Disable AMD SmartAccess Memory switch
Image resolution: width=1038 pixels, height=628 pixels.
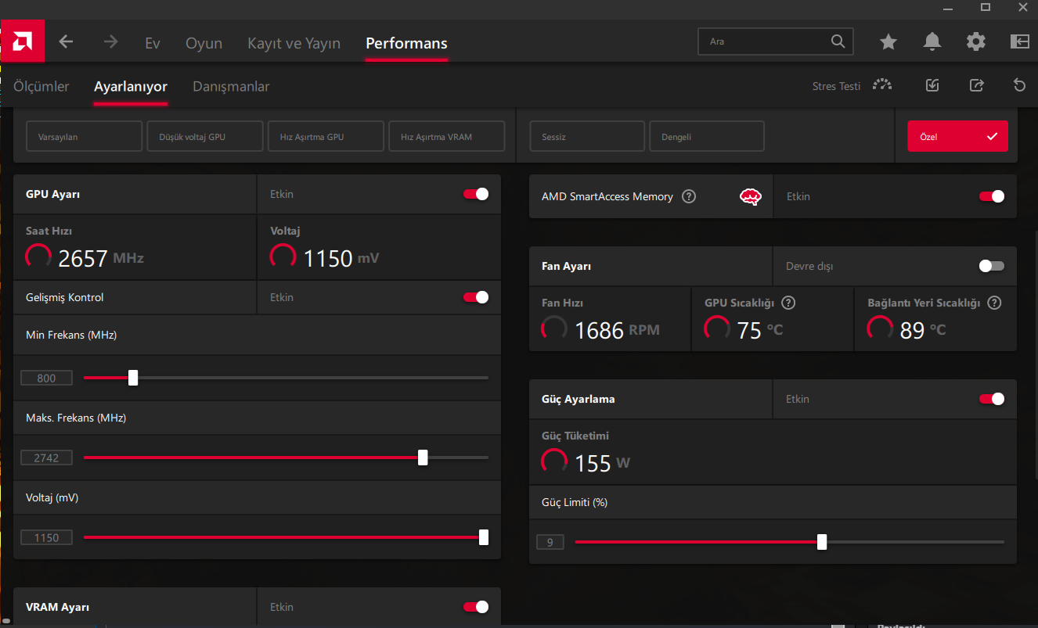click(992, 196)
